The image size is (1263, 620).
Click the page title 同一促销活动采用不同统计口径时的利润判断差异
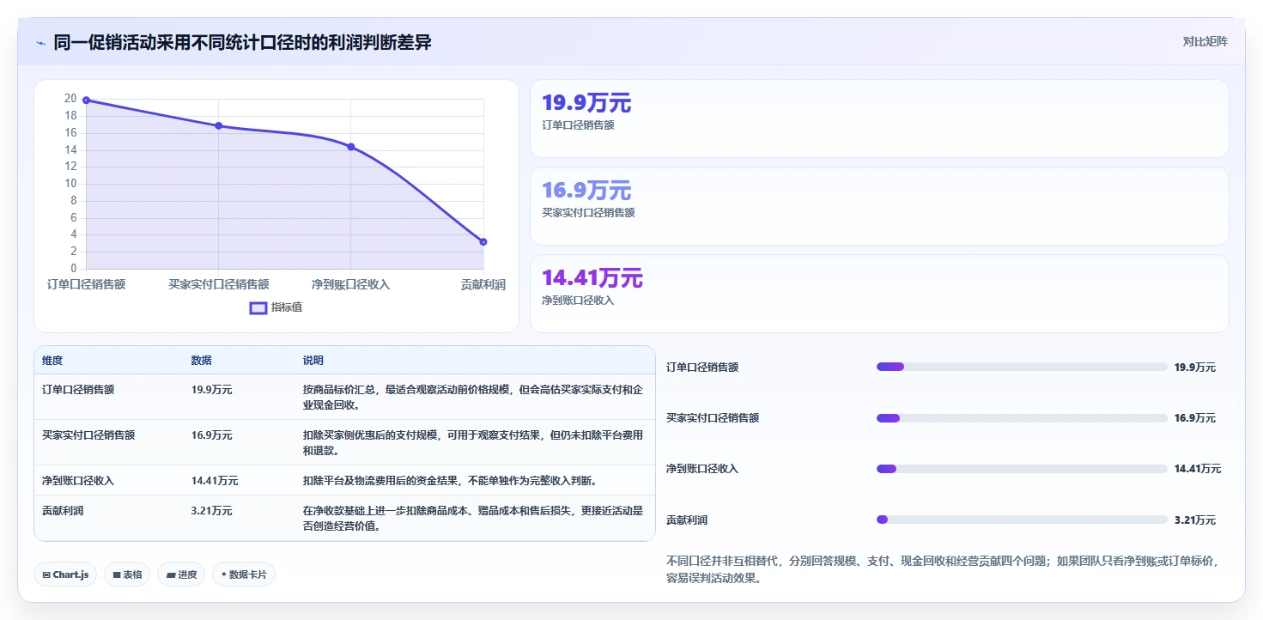pyautogui.click(x=242, y=43)
